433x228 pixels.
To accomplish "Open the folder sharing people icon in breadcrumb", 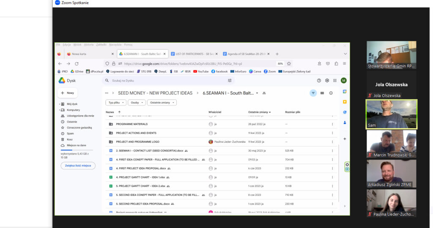I will [x=264, y=93].
